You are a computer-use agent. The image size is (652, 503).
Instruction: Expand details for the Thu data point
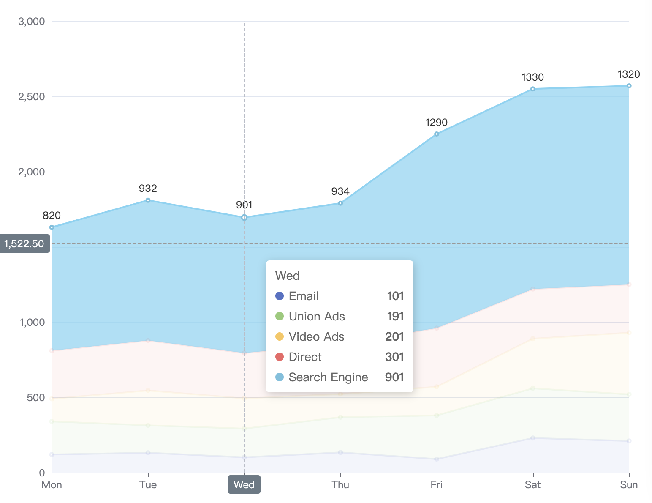pos(340,203)
